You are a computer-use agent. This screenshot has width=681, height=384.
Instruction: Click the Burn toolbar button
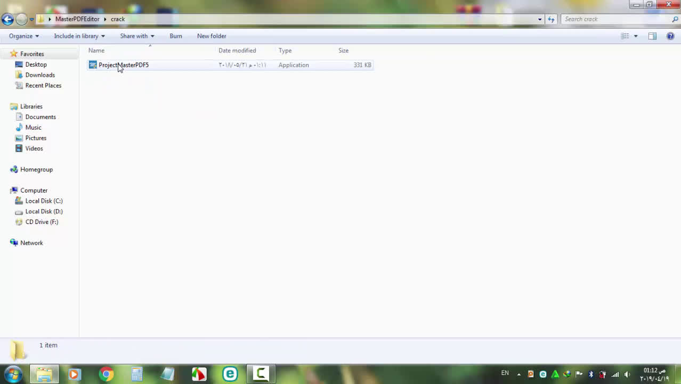tap(176, 36)
